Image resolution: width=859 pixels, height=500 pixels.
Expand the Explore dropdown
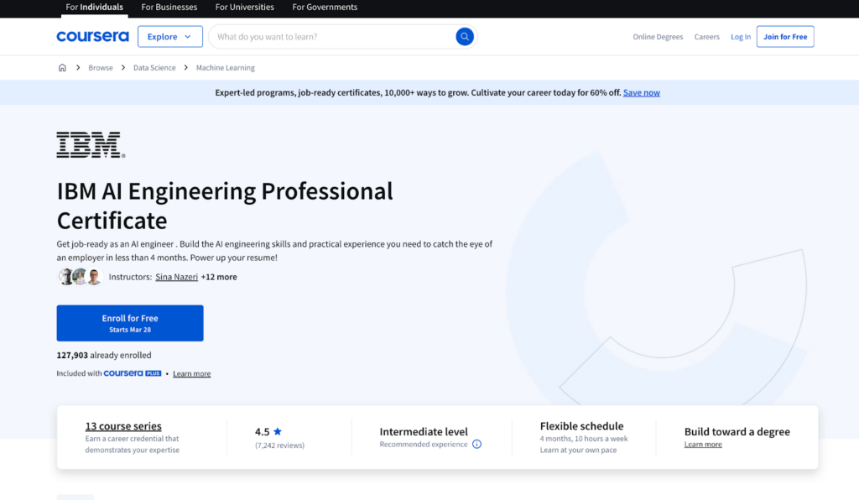[x=169, y=37]
